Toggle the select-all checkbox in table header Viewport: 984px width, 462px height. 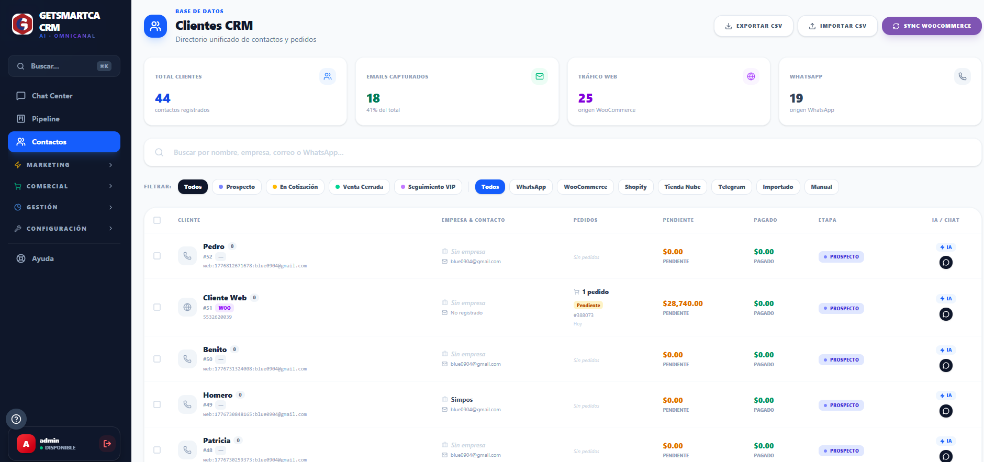157,220
